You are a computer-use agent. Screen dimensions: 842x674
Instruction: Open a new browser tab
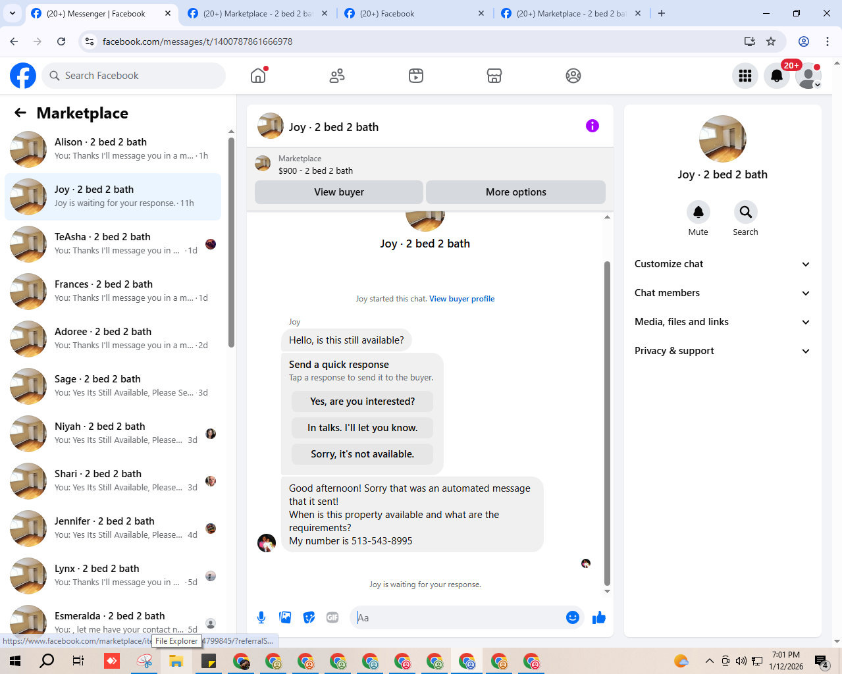pyautogui.click(x=662, y=13)
